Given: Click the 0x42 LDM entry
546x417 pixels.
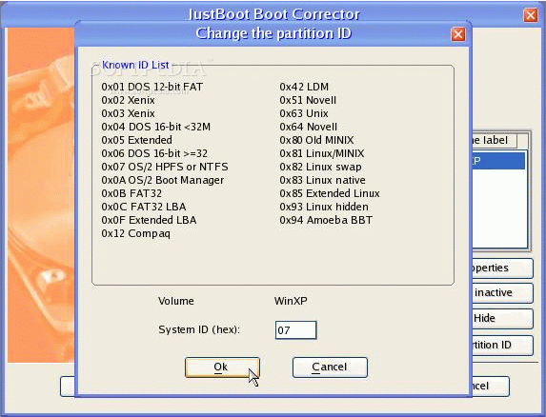Looking at the screenshot, I should pyautogui.click(x=304, y=87).
